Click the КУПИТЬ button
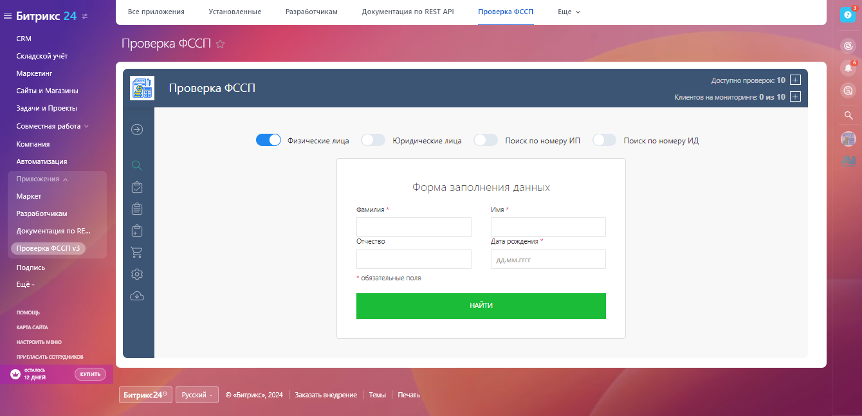Viewport: 862px width, 416px height. 90,374
